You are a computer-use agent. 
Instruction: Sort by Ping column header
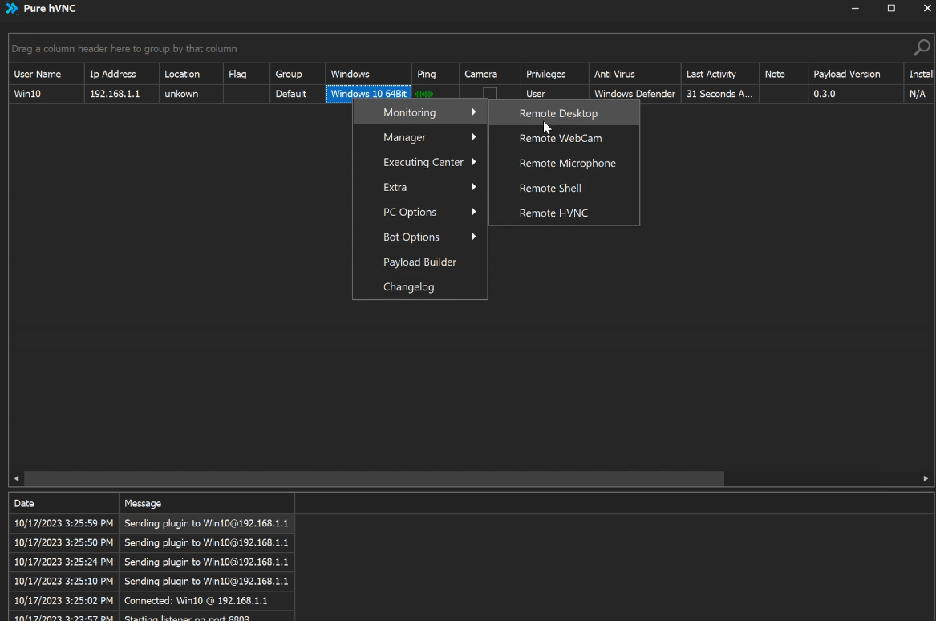pos(436,74)
